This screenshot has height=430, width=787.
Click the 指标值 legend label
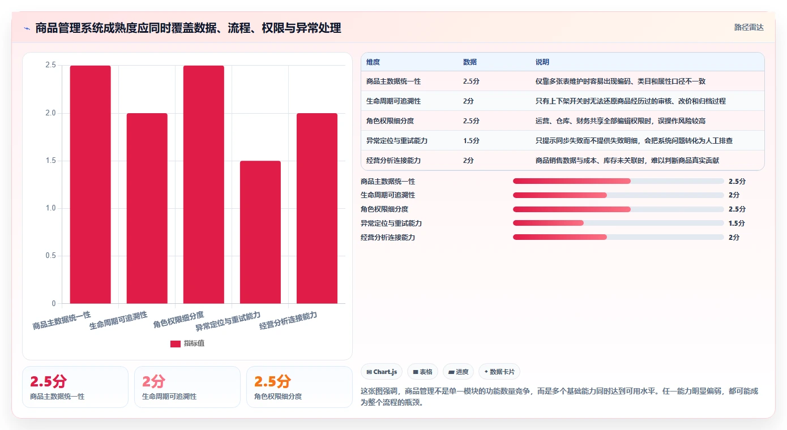[x=194, y=343]
